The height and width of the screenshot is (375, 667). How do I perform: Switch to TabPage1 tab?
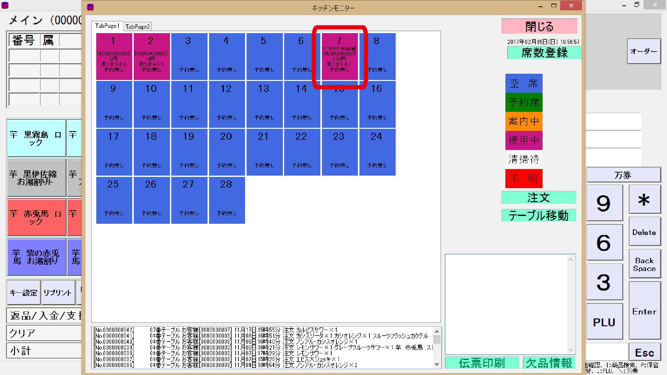point(107,26)
